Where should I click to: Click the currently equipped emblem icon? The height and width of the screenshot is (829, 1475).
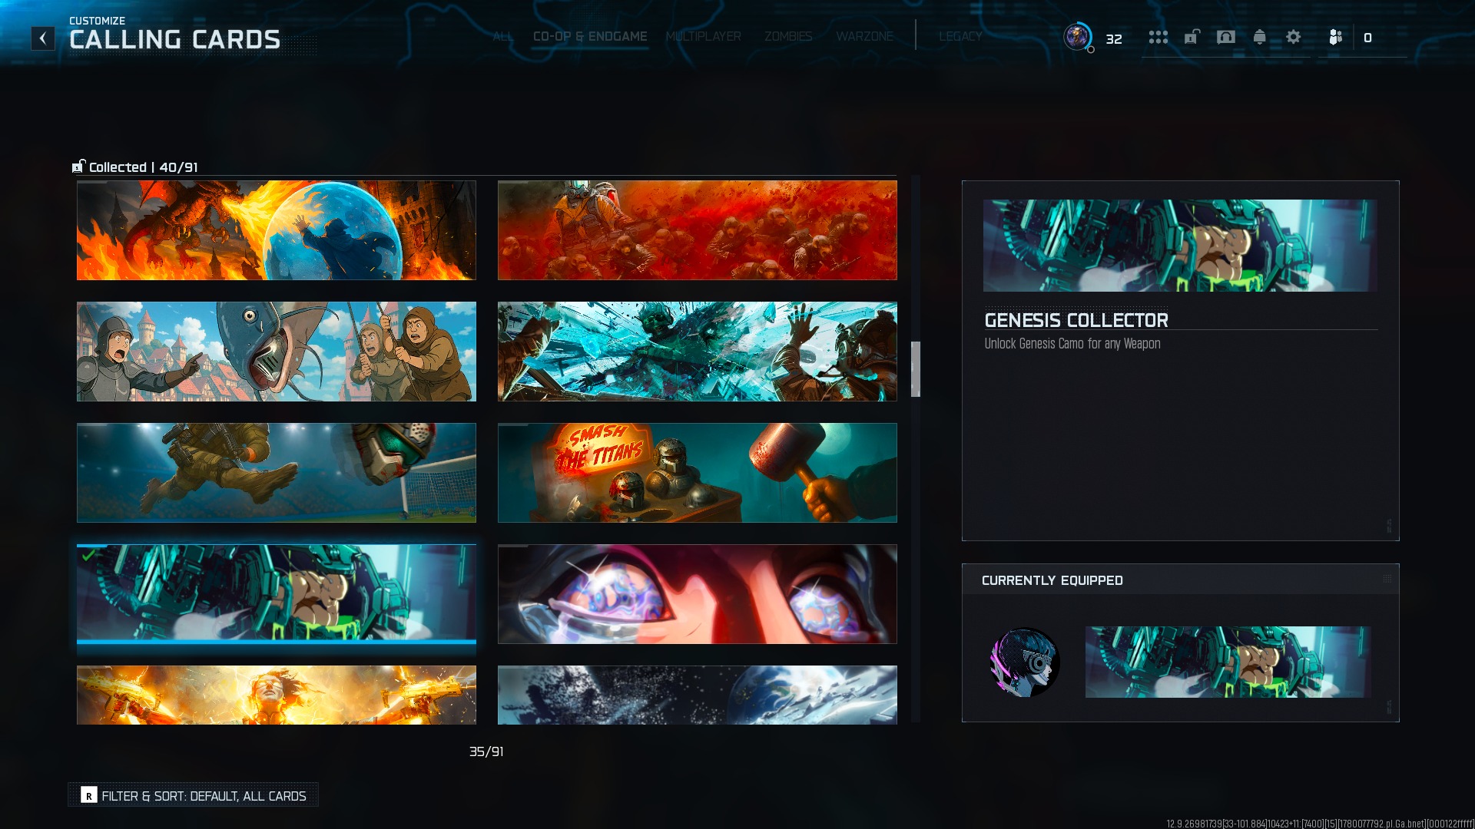[x=1025, y=662]
